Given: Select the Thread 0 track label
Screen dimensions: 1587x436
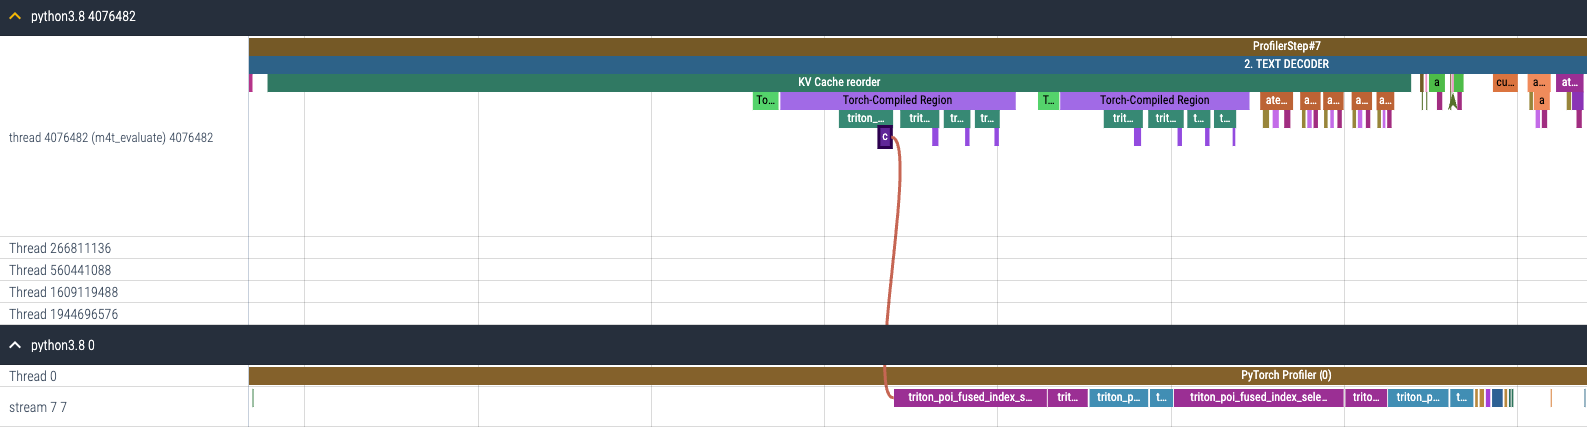Looking at the screenshot, I should point(33,376).
